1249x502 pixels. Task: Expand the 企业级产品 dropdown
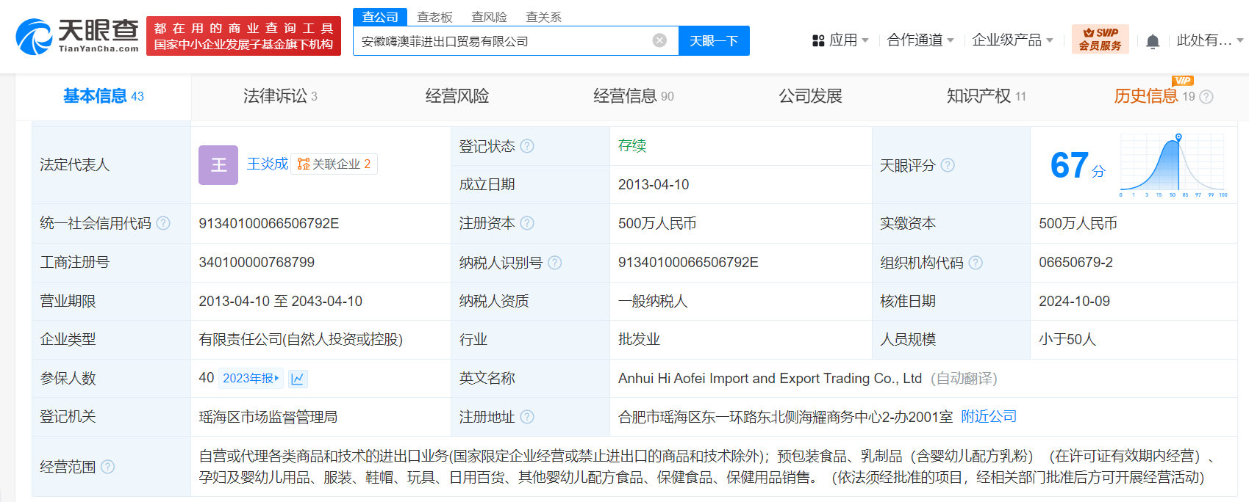click(1012, 40)
